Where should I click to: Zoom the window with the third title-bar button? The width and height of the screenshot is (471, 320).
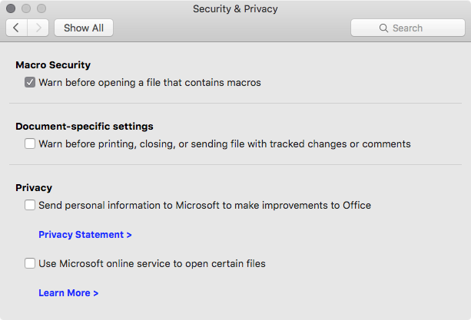click(x=41, y=8)
